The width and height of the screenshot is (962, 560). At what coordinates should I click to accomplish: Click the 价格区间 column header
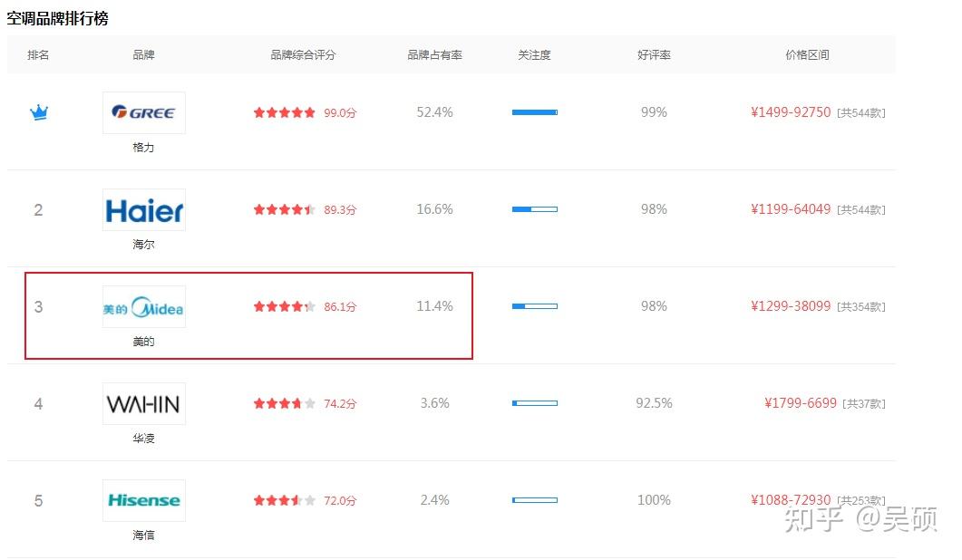click(x=807, y=55)
